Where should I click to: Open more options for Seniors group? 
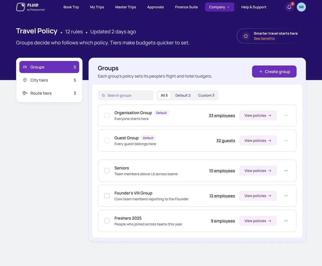286,171
